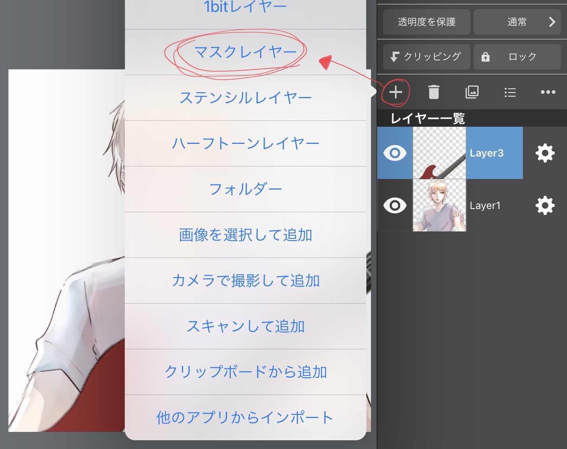Open the image gallery layer icon
The image size is (567, 449).
472,92
